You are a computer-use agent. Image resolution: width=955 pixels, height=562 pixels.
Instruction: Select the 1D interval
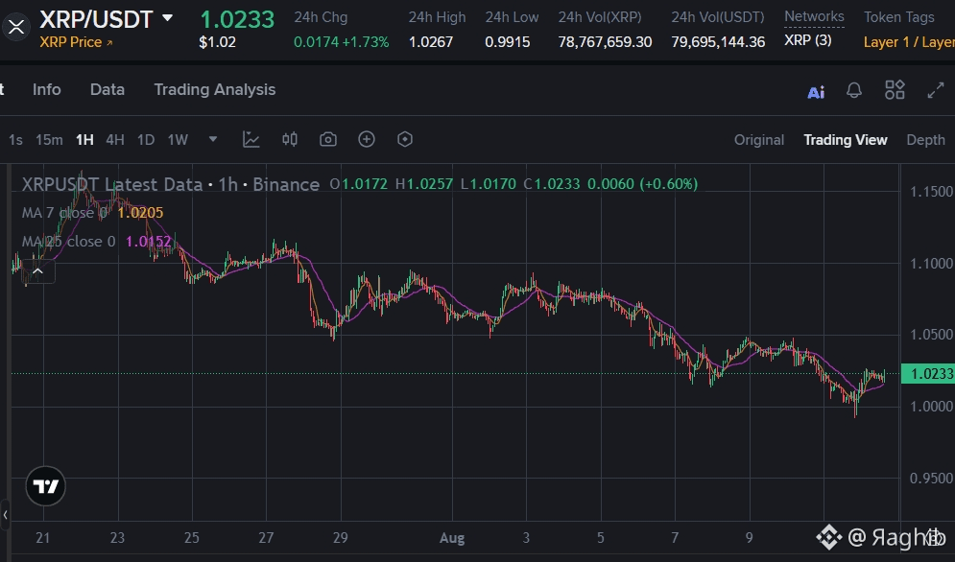tap(146, 140)
